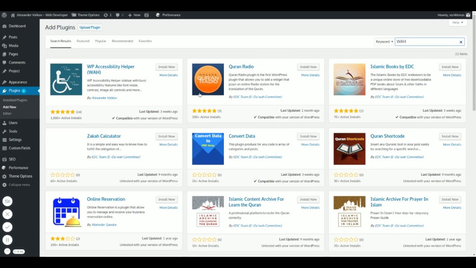476x268 pixels.
Task: View More Details for WP Accessibility Helper
Action: [168, 75]
